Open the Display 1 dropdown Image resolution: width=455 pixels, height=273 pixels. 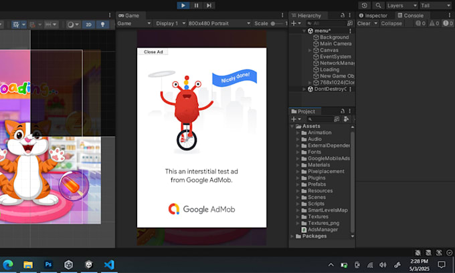tap(171, 23)
